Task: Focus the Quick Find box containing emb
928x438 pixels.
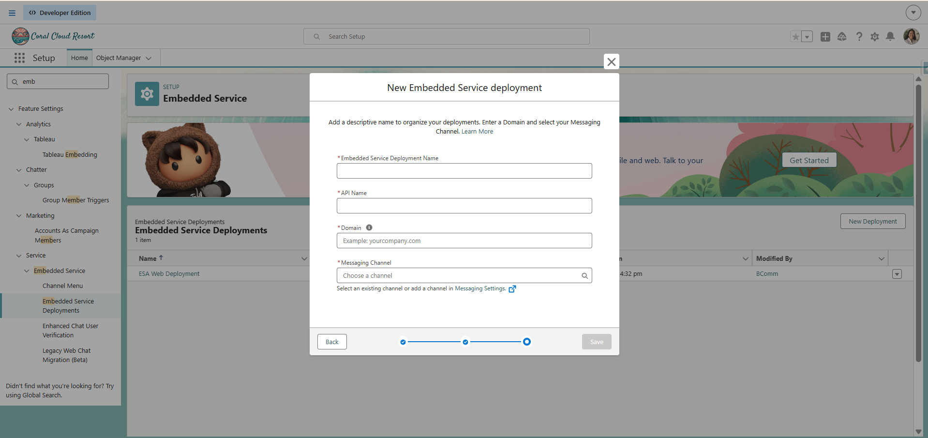Action: 58,81
